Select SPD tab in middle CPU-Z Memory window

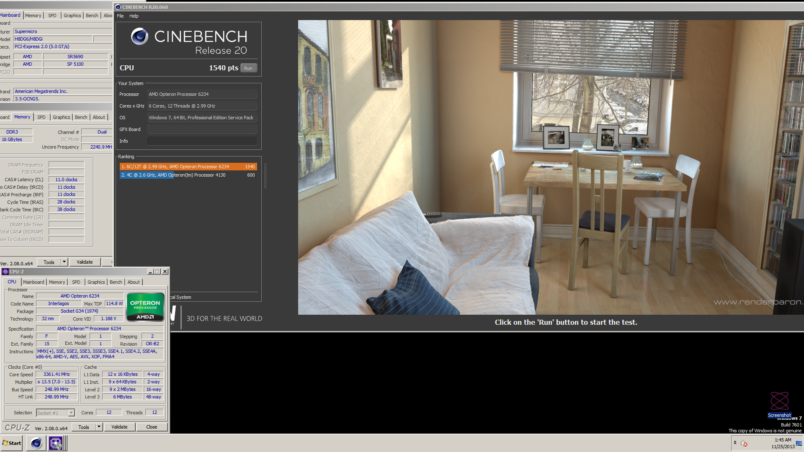click(x=41, y=117)
